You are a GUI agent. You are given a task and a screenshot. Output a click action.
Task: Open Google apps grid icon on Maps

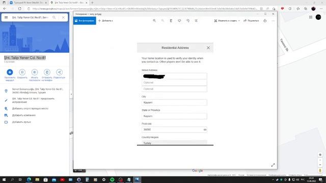(311, 17)
